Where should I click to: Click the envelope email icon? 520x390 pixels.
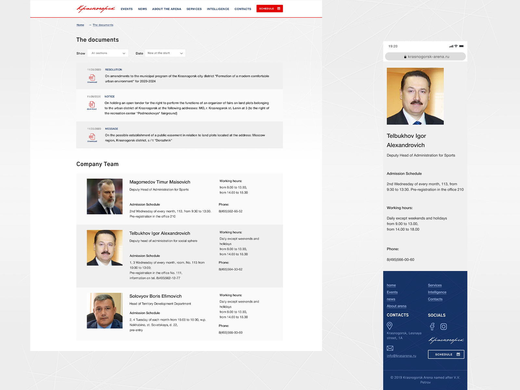(x=390, y=348)
